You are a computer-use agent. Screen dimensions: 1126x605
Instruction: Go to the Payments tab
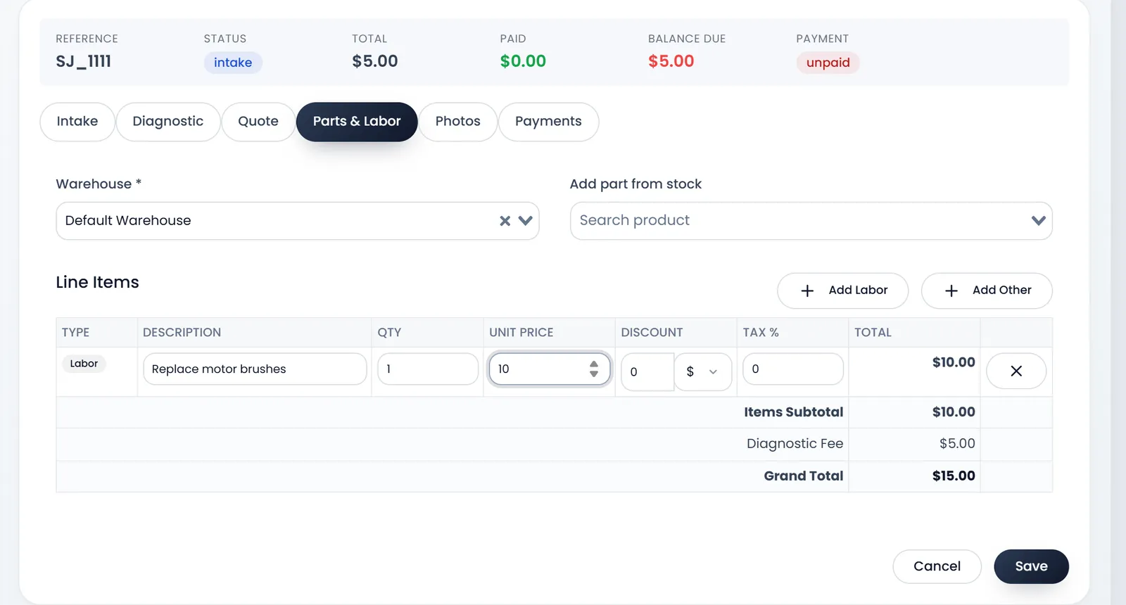click(x=548, y=122)
